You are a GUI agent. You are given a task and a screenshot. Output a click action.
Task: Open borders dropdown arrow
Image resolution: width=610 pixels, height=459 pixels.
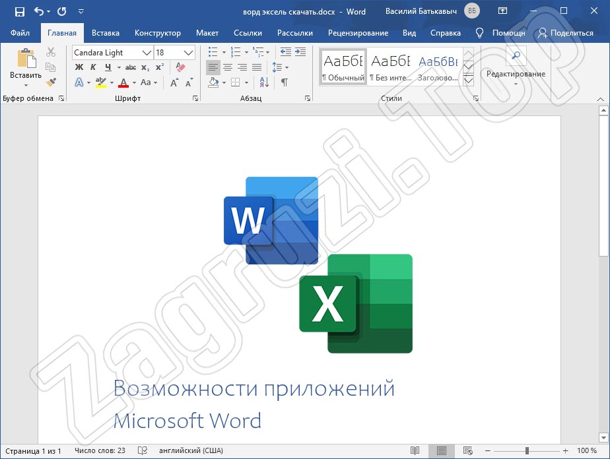[x=246, y=82]
